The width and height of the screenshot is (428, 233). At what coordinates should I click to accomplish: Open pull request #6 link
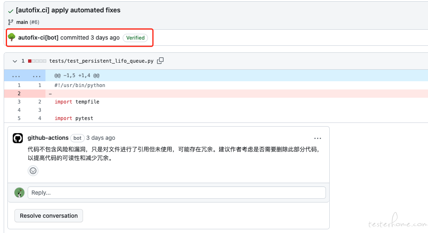click(x=34, y=22)
